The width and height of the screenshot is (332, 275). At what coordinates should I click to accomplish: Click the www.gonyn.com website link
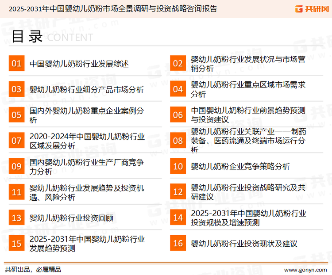[x=306, y=269]
